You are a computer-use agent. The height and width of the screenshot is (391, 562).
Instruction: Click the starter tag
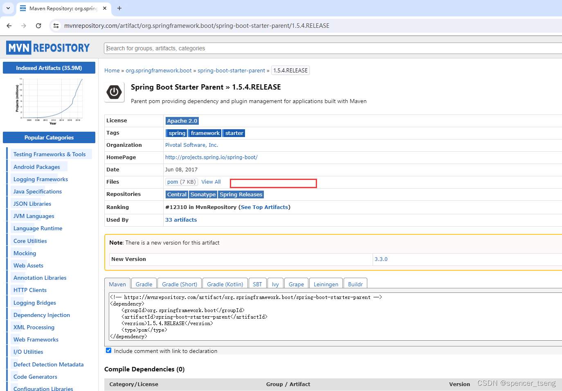pyautogui.click(x=234, y=133)
